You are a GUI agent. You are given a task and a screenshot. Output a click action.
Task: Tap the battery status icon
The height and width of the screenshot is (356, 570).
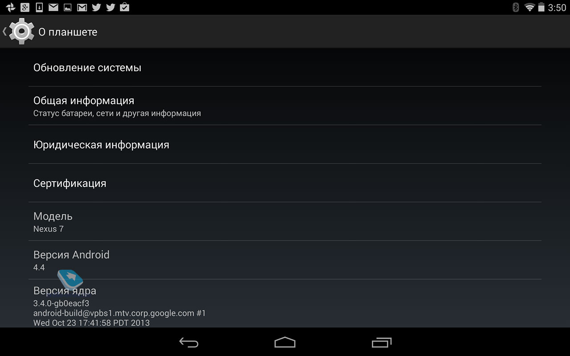(541, 7)
